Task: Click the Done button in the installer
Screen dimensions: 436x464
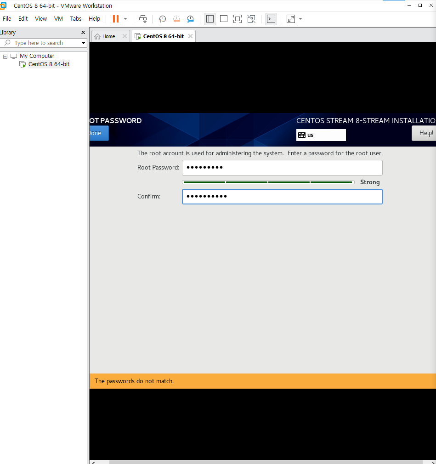Action: [x=99, y=133]
